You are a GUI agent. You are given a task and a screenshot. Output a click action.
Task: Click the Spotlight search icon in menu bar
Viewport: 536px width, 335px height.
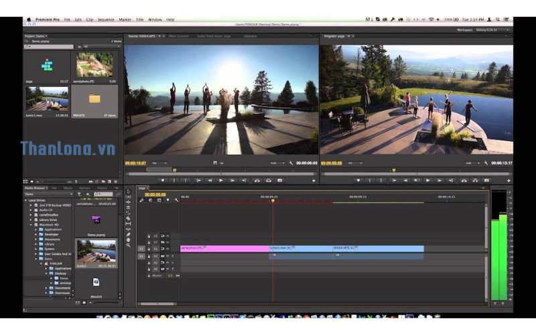coord(496,19)
